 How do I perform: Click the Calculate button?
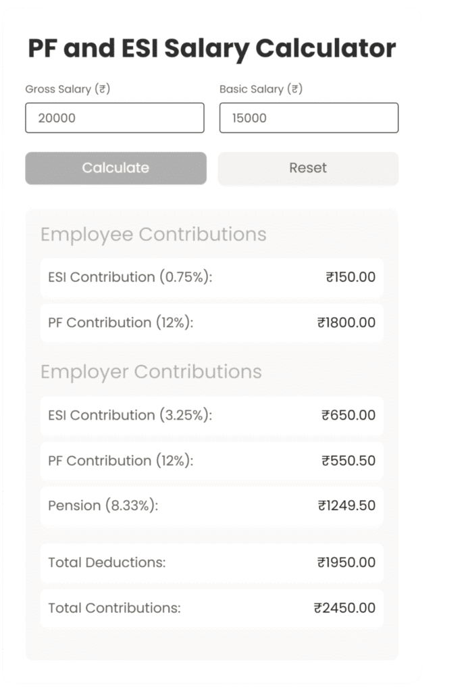tap(115, 168)
